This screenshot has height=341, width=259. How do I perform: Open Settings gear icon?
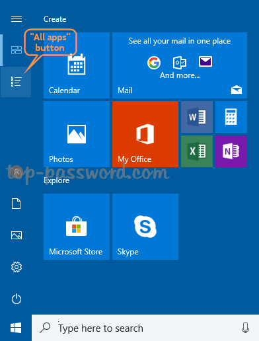pyautogui.click(x=17, y=267)
